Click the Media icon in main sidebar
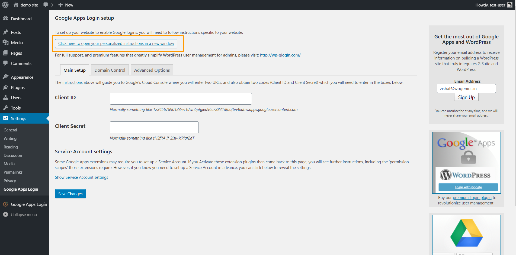This screenshot has height=255, width=516. coord(6,42)
